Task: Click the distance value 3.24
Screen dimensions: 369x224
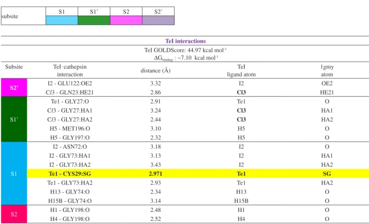Action: point(155,110)
